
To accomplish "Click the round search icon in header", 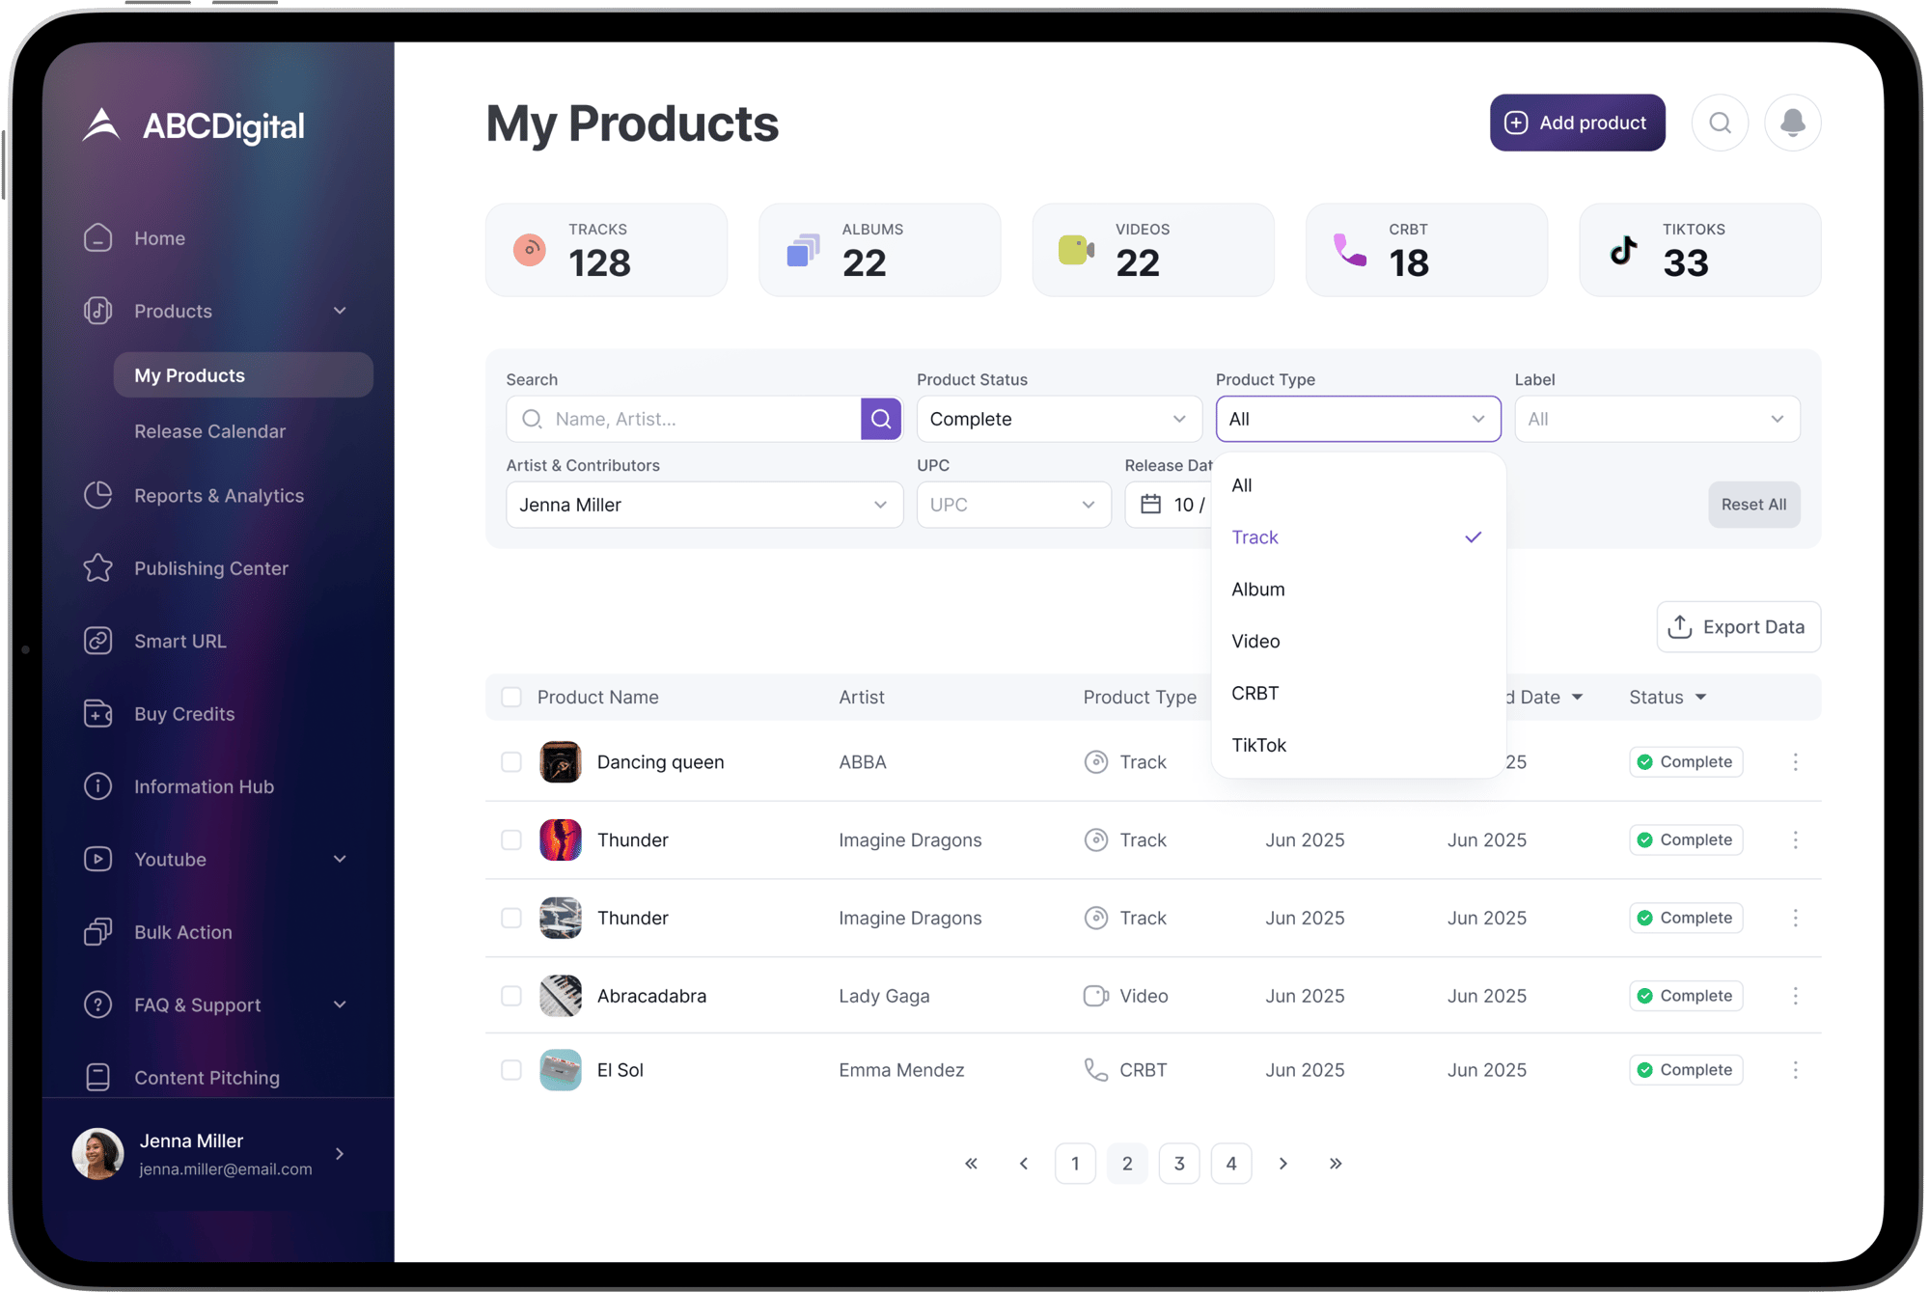I will click(x=1720, y=123).
